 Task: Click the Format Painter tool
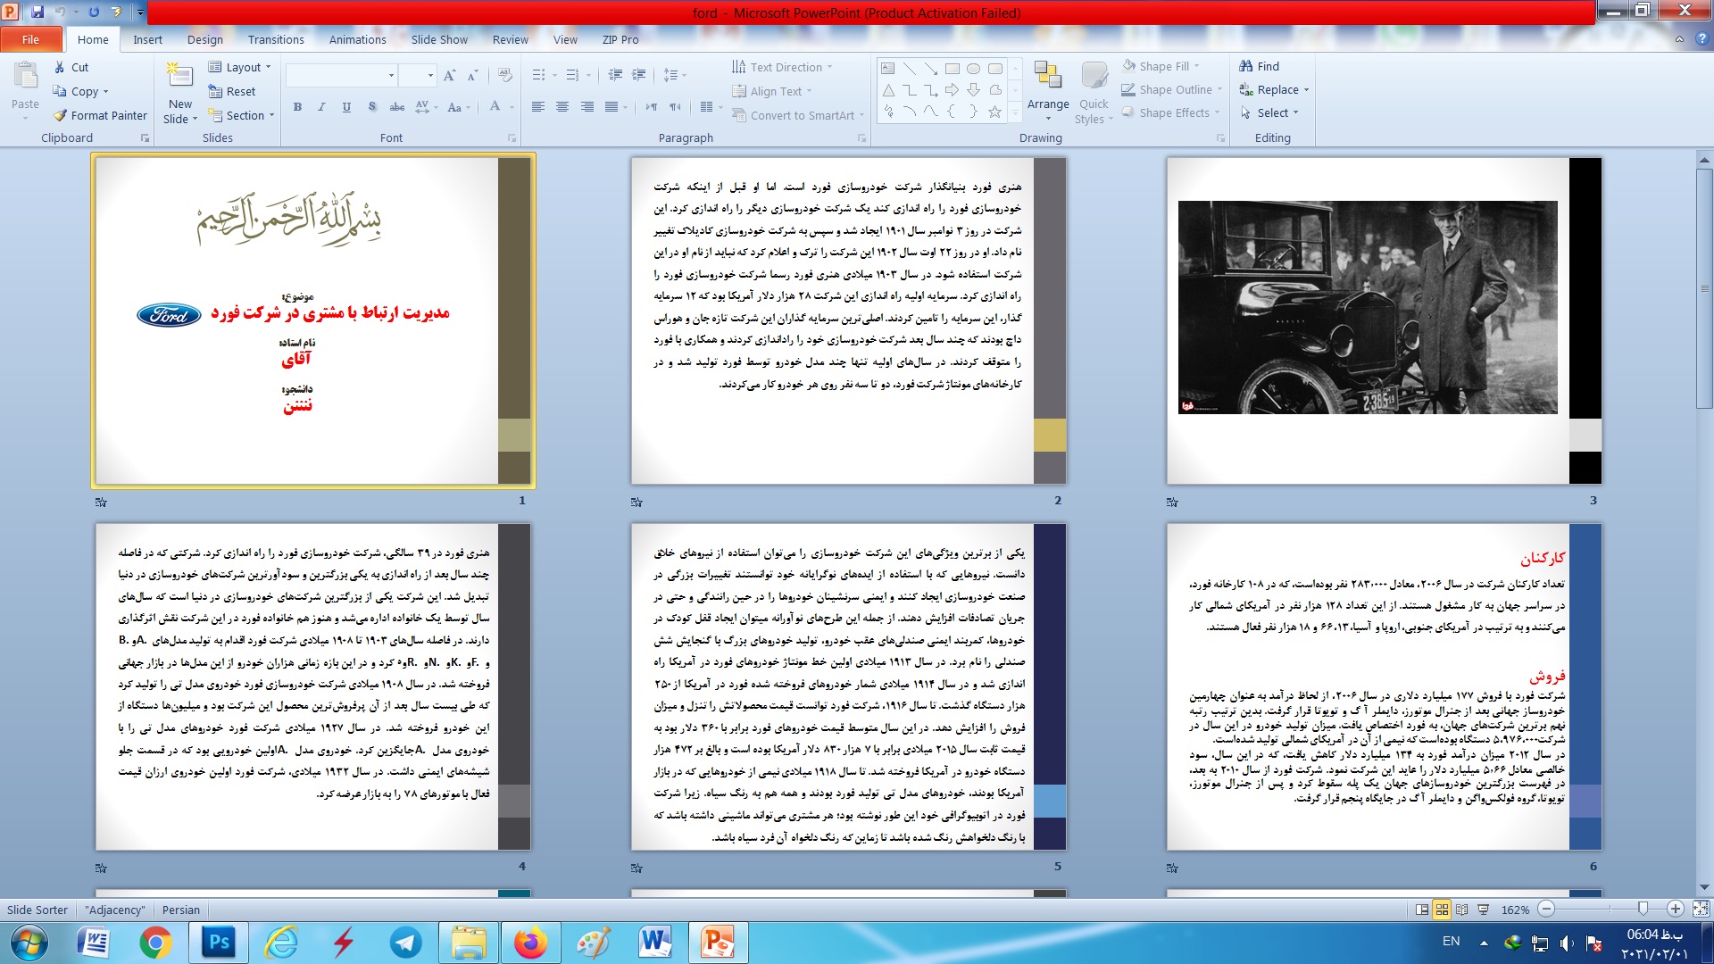(100, 115)
